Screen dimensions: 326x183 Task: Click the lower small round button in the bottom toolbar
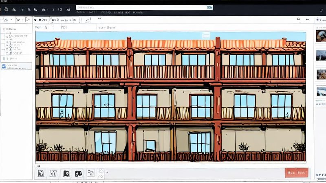tap(101, 176)
